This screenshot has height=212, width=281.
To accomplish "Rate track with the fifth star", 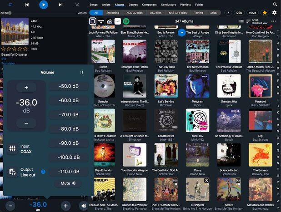I will click(x=25, y=49).
